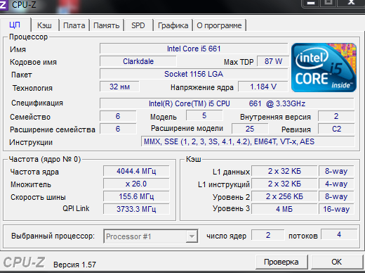Click the 1.184 V core voltage value
This screenshot has height=273, width=365.
click(263, 87)
